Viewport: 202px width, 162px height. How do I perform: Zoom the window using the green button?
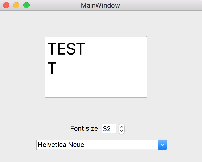[x=26, y=5]
